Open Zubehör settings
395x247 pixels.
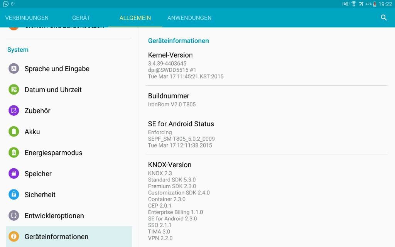pos(69,110)
